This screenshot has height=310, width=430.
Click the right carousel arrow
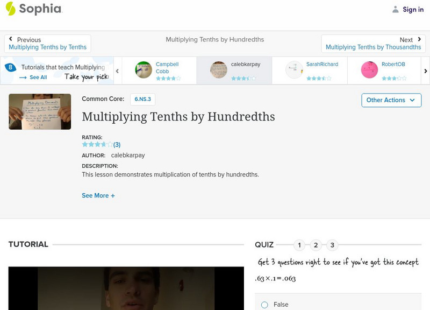click(x=426, y=70)
